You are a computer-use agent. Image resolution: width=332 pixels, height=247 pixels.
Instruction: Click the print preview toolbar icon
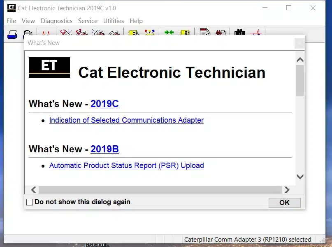click(28, 34)
